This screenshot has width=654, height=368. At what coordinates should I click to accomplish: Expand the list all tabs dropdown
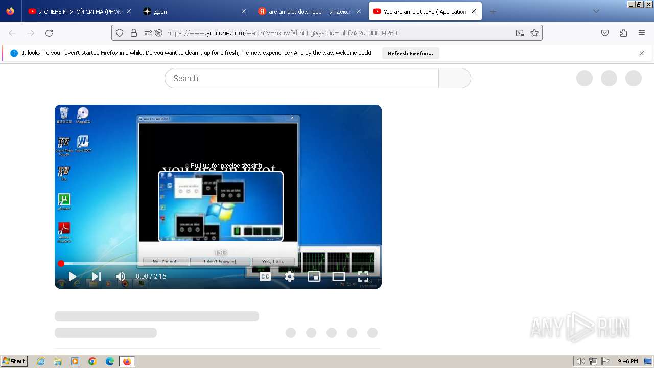(596, 11)
